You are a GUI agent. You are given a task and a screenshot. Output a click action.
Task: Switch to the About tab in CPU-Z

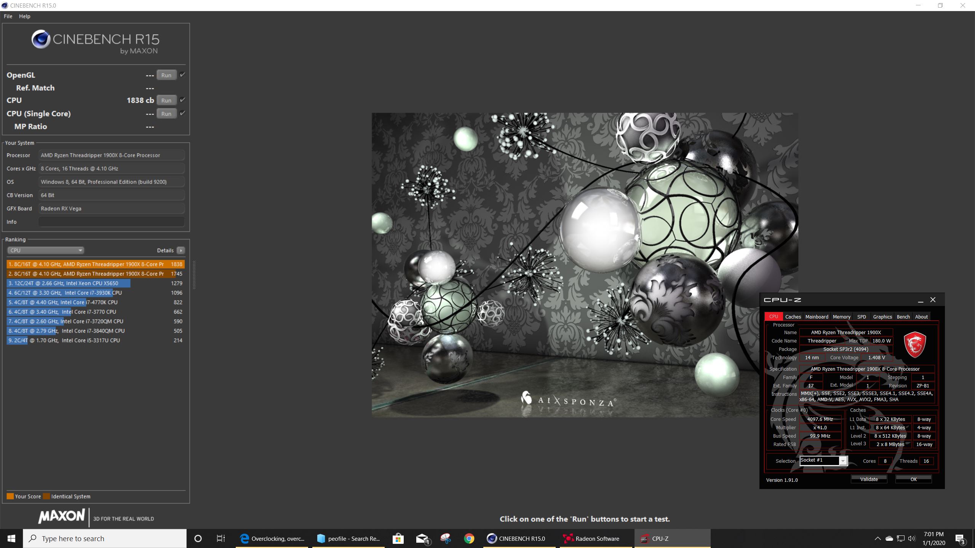point(921,317)
